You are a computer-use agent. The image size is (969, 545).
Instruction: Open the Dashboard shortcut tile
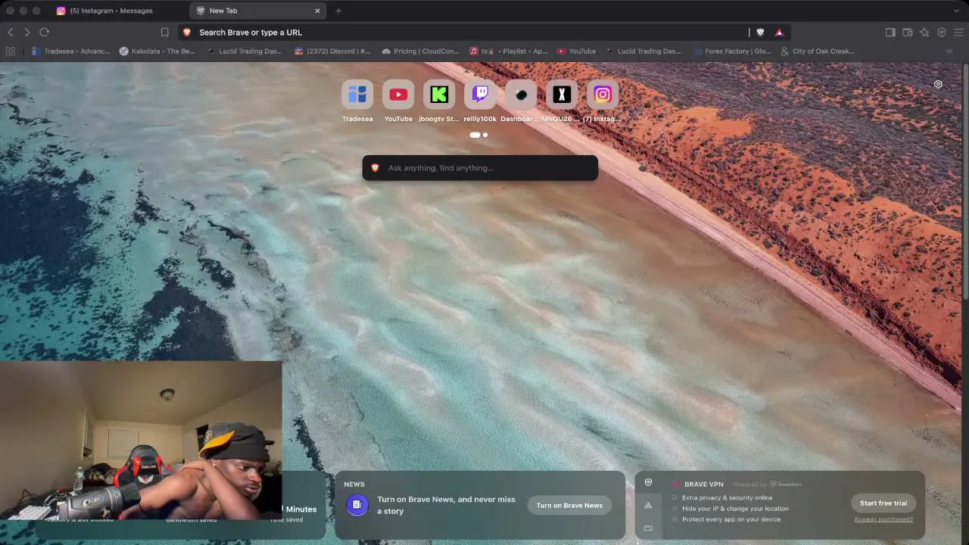[521, 95]
